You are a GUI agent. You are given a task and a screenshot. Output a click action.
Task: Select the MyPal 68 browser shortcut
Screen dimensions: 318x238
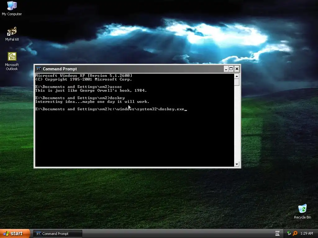tap(12, 34)
